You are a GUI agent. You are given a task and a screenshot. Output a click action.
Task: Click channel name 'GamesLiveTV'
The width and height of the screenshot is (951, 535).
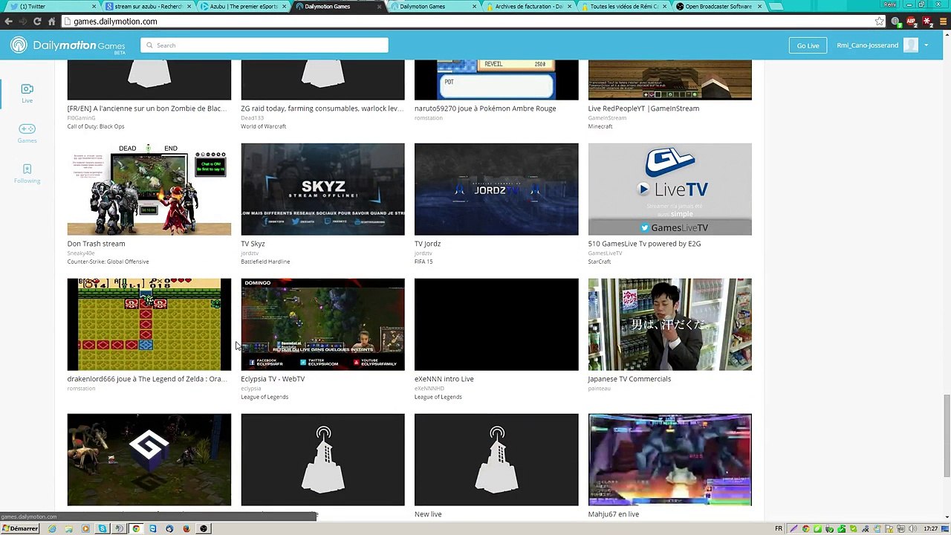click(605, 253)
